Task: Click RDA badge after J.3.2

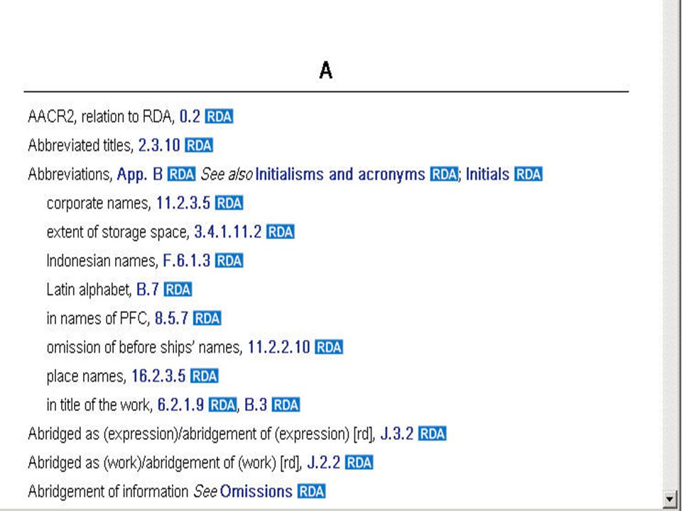Action: (x=433, y=434)
